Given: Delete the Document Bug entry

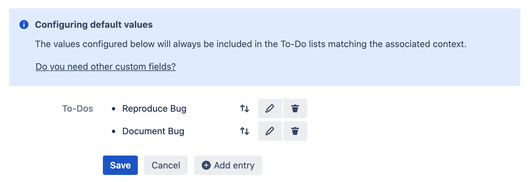Looking at the screenshot, I should click(295, 131).
